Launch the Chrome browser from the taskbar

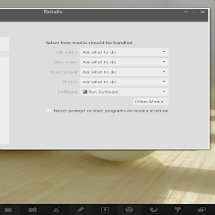click(x=129, y=210)
